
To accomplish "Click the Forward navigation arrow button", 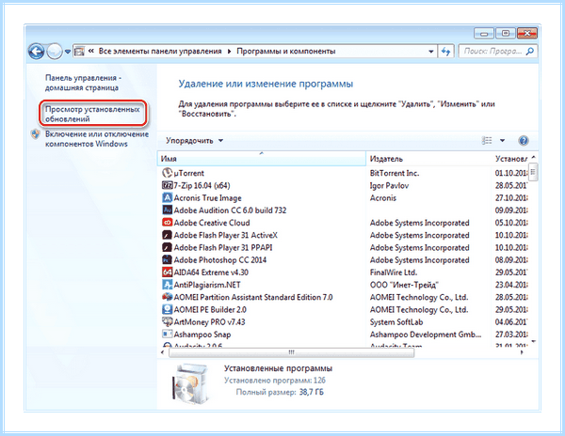I will (55, 52).
